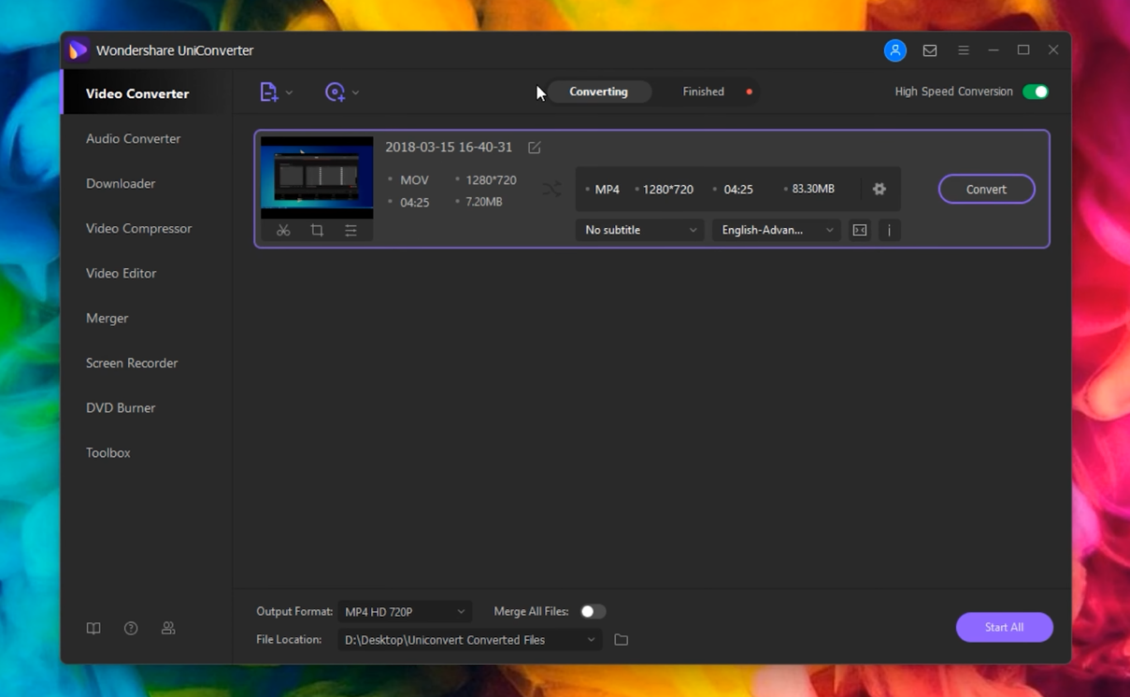1130x697 pixels.
Task: Open output settings gear icon
Action: coord(880,189)
